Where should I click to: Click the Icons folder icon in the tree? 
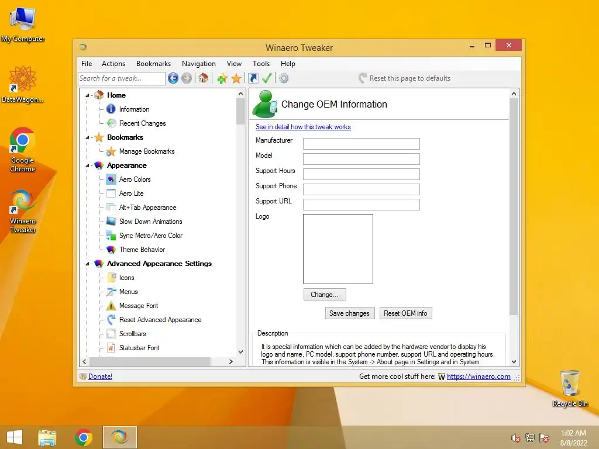click(112, 277)
